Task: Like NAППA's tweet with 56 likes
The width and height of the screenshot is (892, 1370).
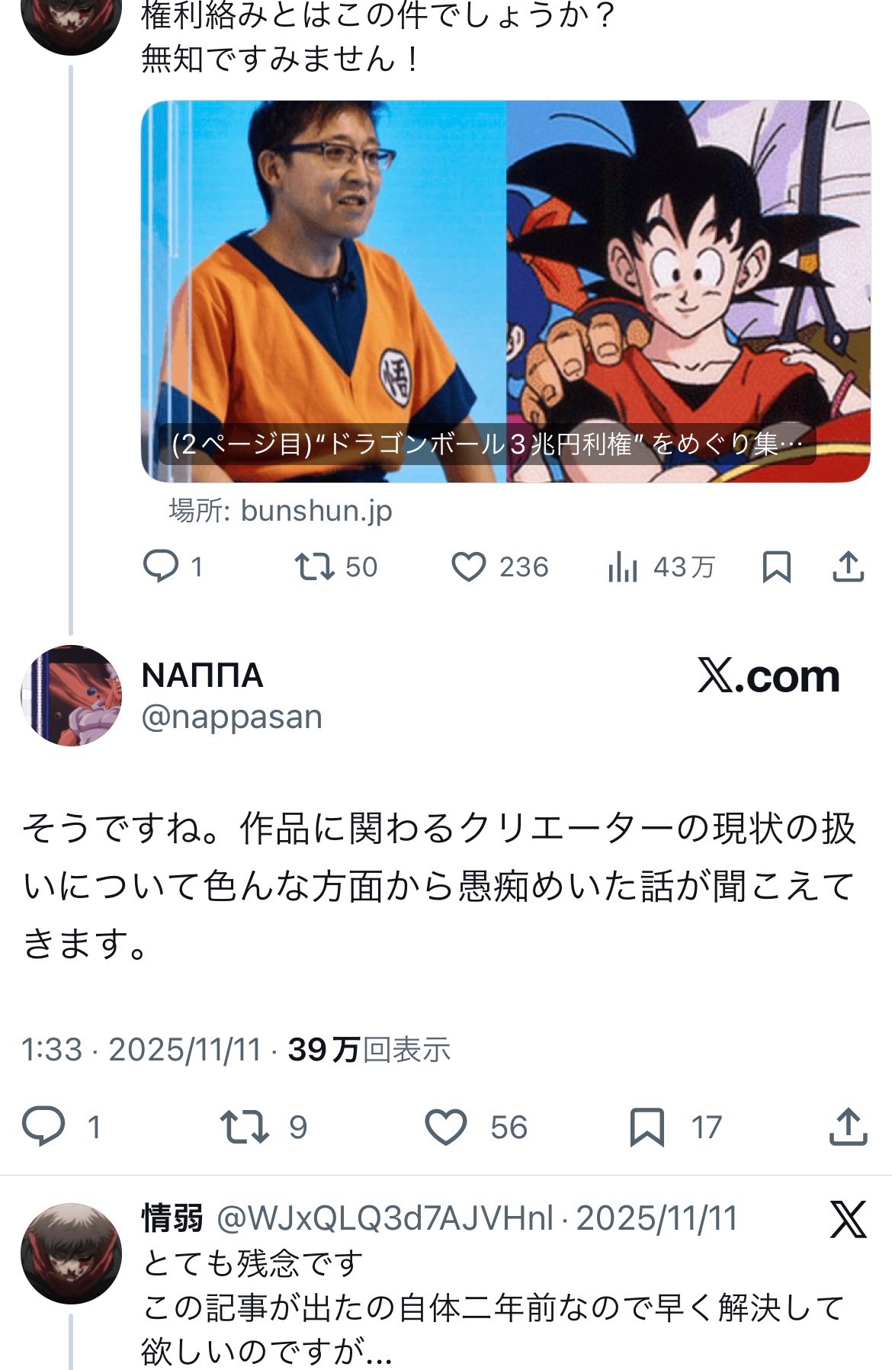Action: 446,1127
